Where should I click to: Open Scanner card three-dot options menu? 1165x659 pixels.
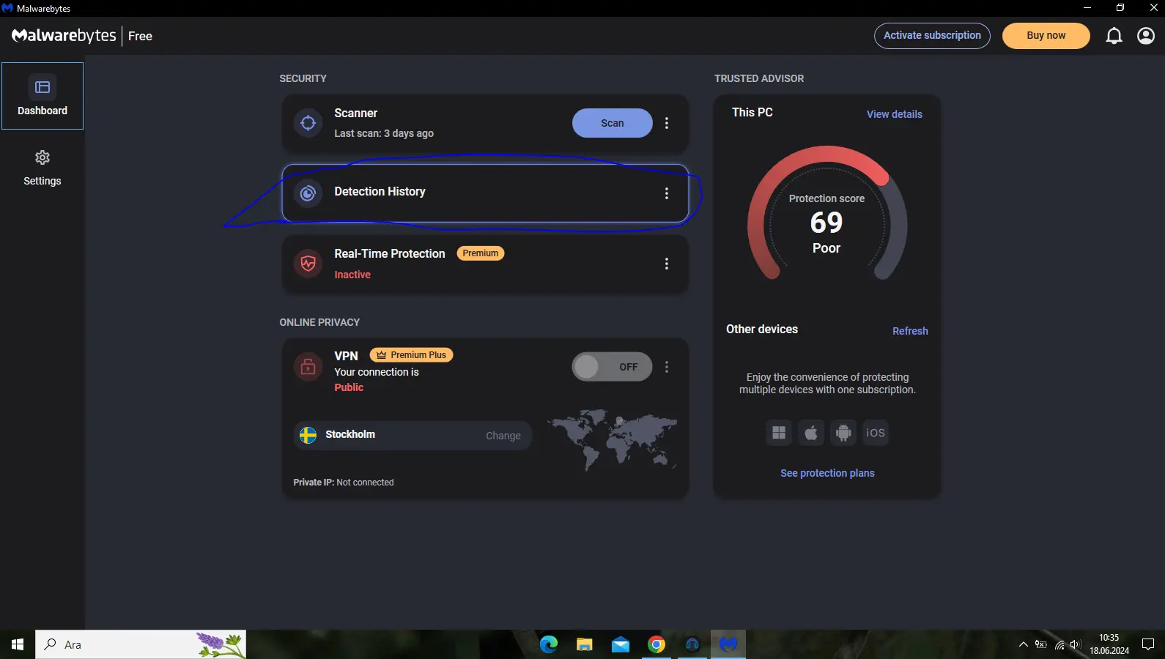[x=666, y=123]
